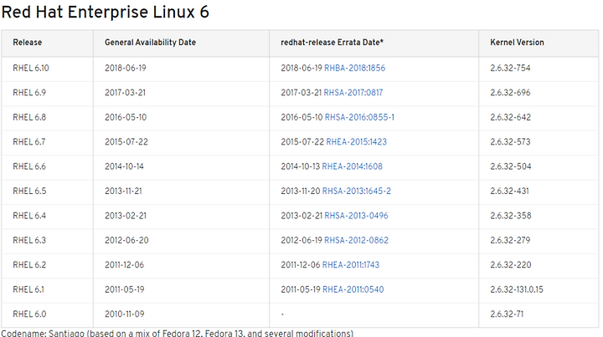Click the 2010-11-09 availability date
Viewport: 603px width, 337px height.
click(124, 314)
